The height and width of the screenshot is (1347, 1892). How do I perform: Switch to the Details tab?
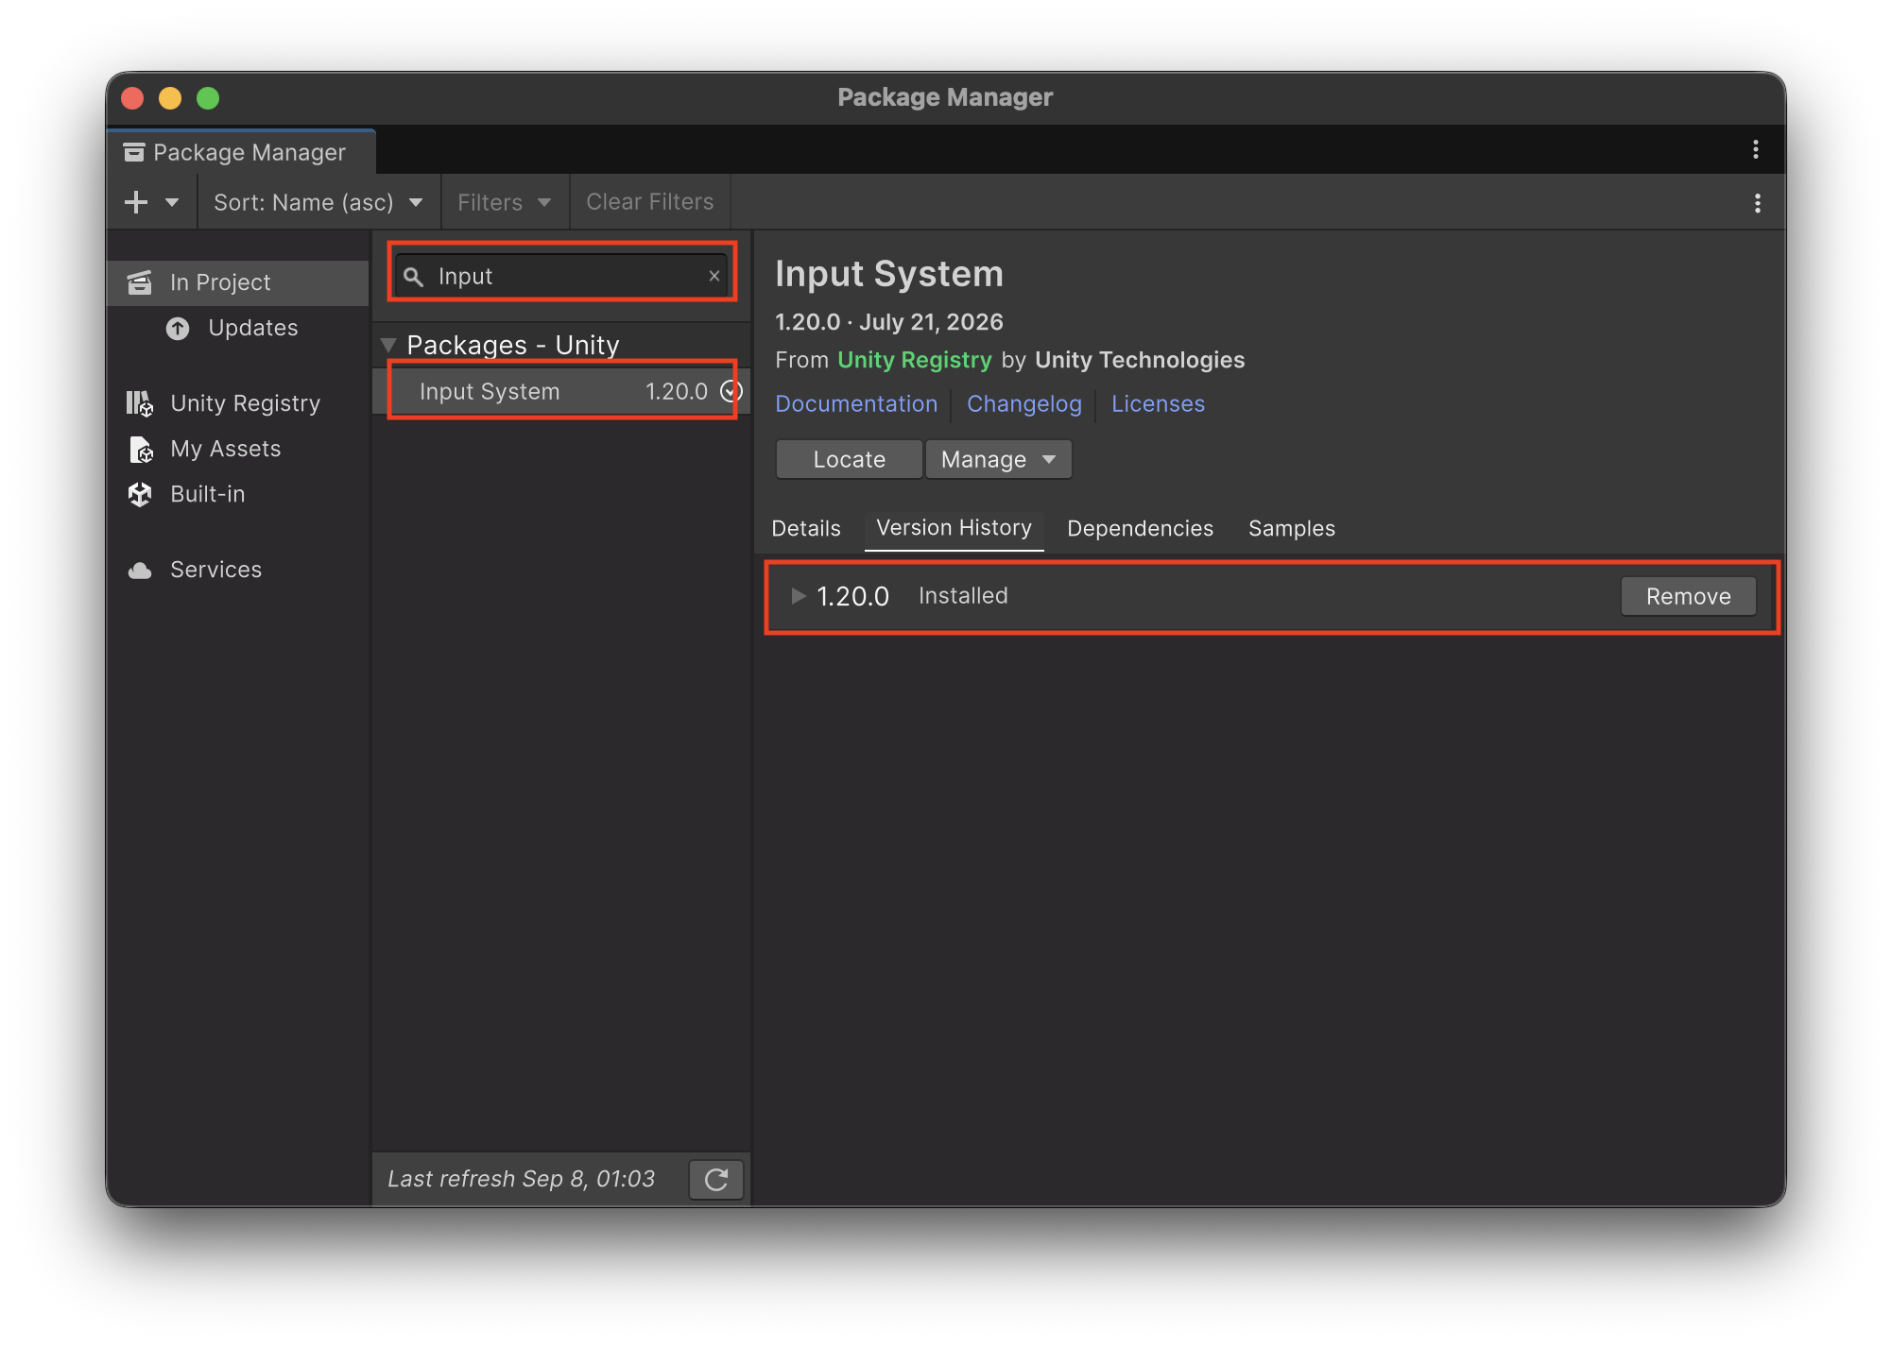806,528
